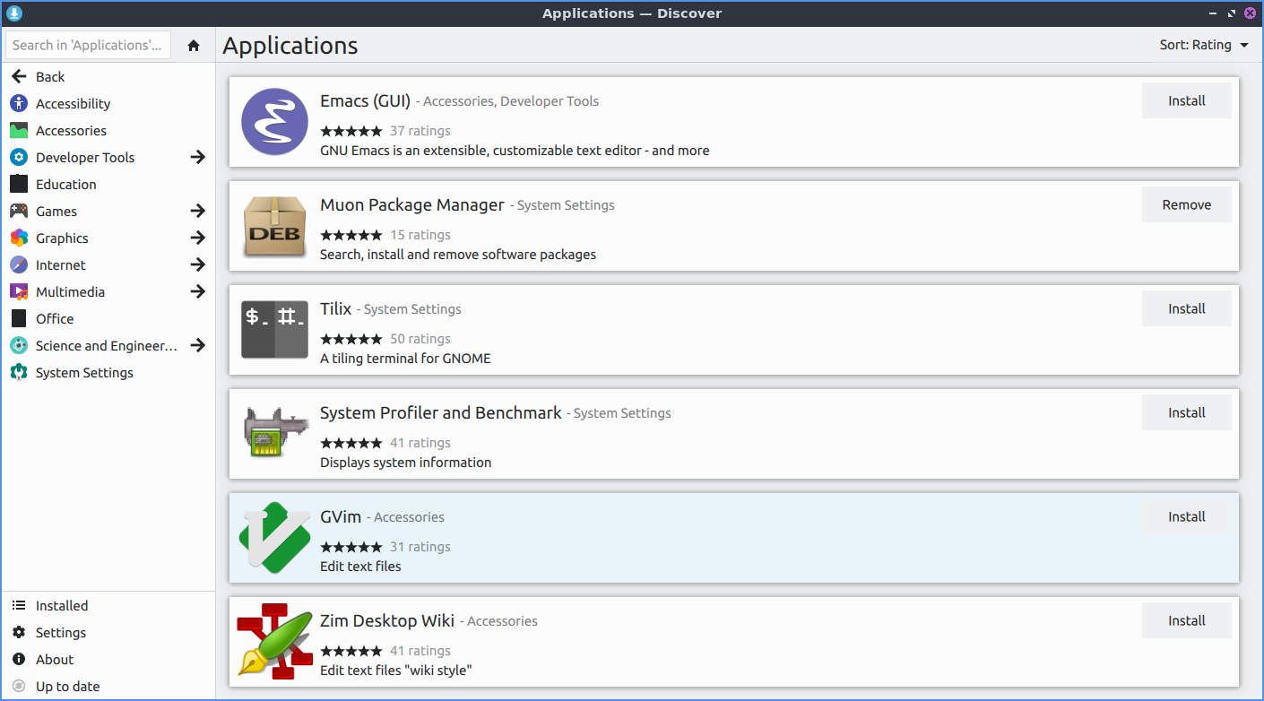Select the Office category

(55, 319)
